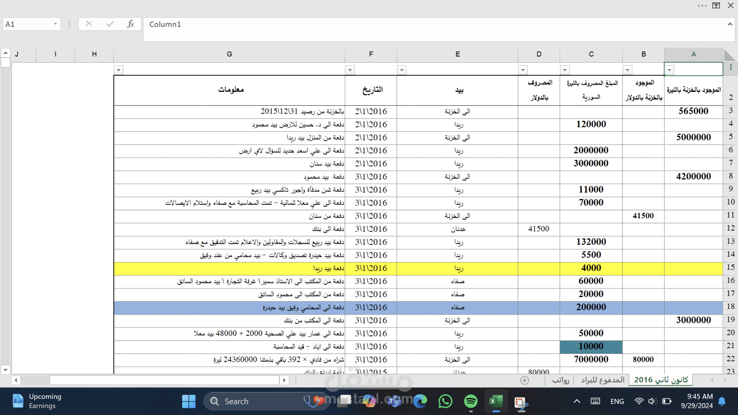Screen dimensions: 738x415
Task: Show hidden system tray icons
Action: pyautogui.click(x=577, y=401)
